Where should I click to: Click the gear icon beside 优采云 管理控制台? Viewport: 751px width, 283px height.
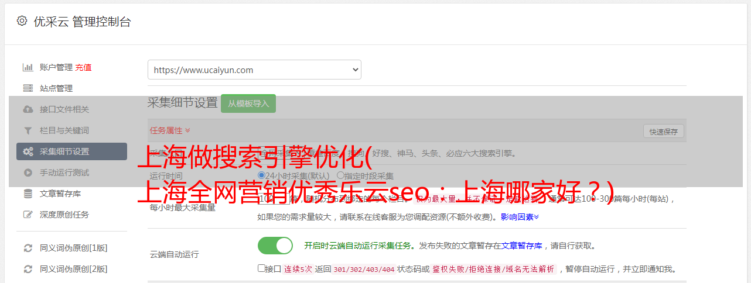[x=22, y=21]
